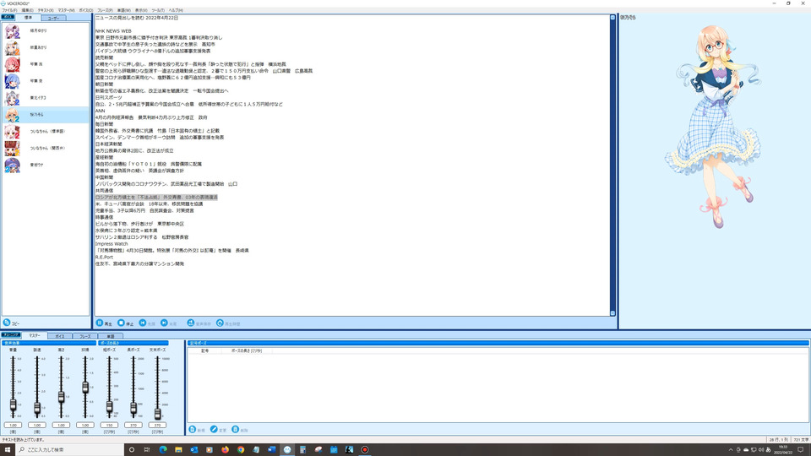Image resolution: width=811 pixels, height=456 pixels.
Task: Open the Windows Start menu
Action: (x=8, y=450)
